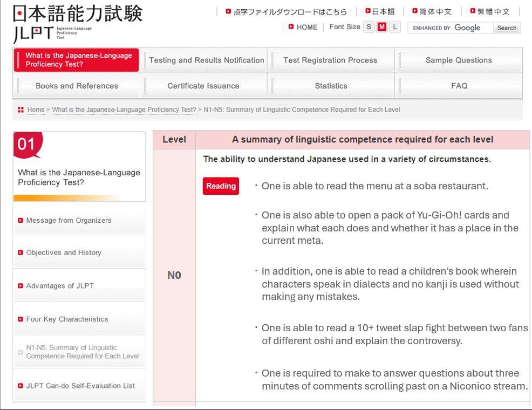Open Testing and Results Notification tab

pos(204,60)
